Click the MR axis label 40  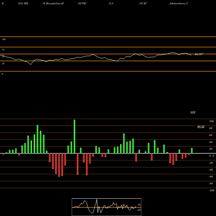tap(211, 142)
